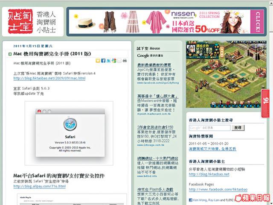Click Facebook icon beside Ken Wong

pos(191,200)
